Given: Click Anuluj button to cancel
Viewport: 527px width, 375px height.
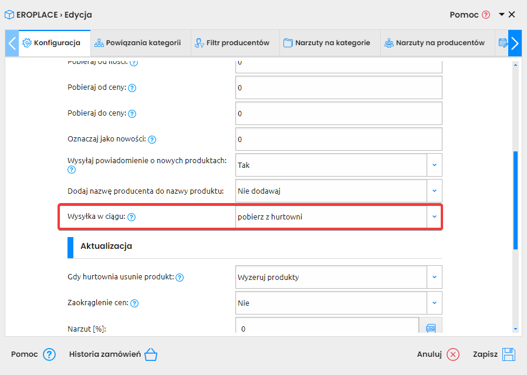Looking at the screenshot, I should click(x=438, y=354).
